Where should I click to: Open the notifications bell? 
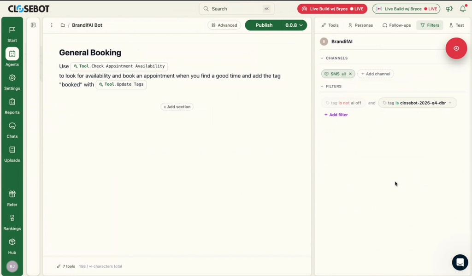(x=463, y=9)
